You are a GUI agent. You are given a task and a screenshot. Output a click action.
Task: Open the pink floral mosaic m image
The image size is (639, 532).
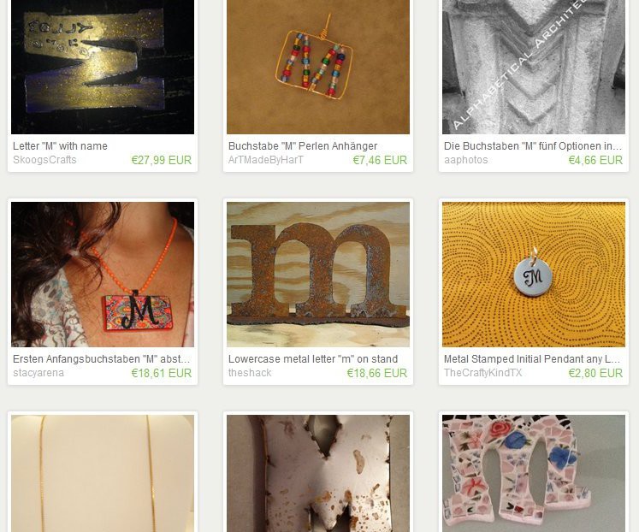pos(534,473)
